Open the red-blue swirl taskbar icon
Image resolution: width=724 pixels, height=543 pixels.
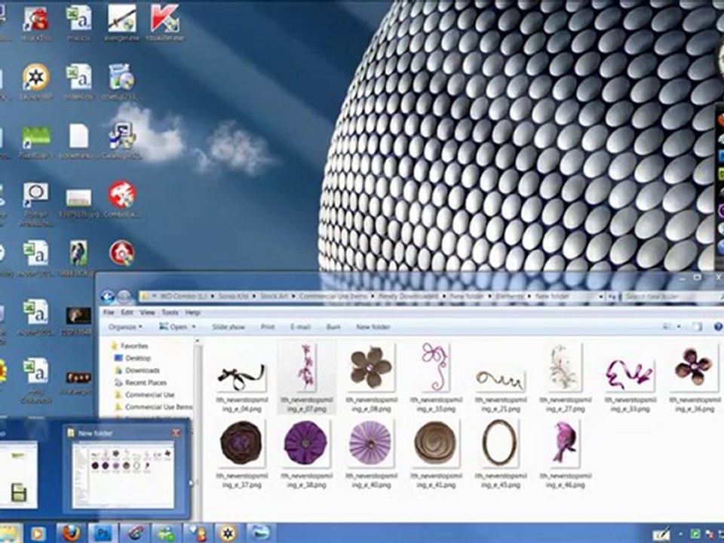click(134, 533)
